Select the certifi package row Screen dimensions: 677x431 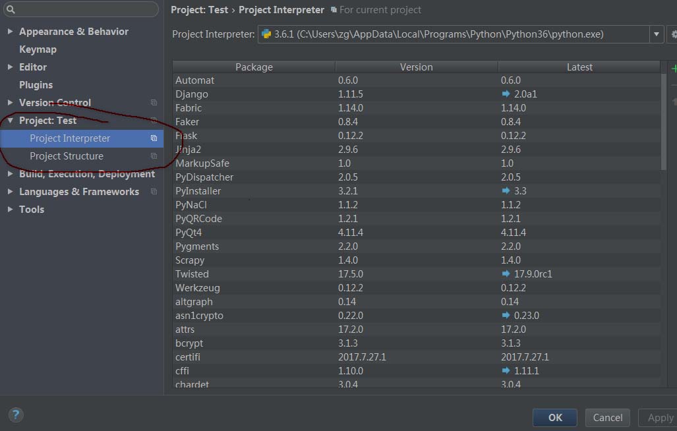coord(416,357)
